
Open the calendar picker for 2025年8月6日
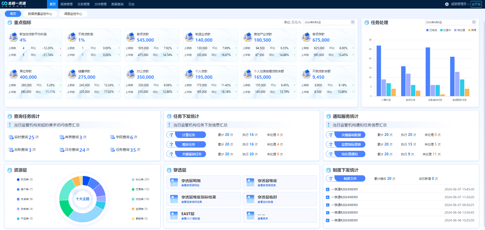[x=474, y=22]
